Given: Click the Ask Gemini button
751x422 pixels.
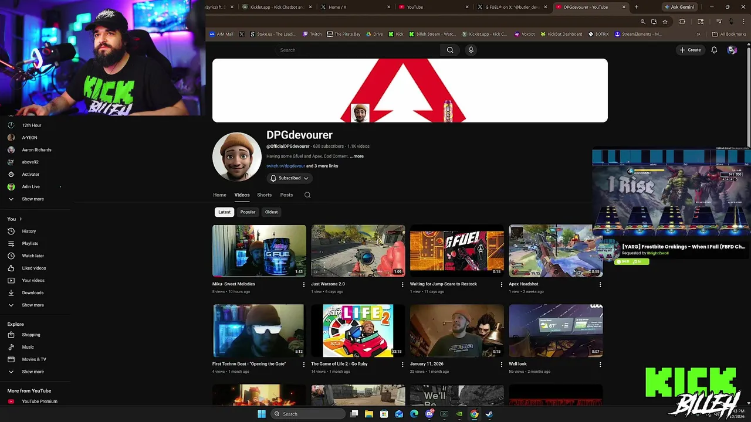Looking at the screenshot, I should (679, 7).
